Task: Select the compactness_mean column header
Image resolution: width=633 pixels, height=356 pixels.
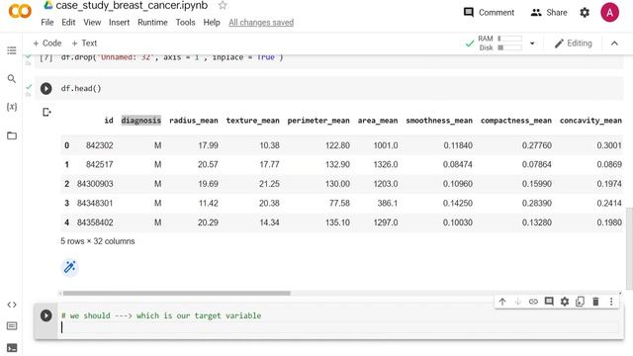Action: click(516, 121)
